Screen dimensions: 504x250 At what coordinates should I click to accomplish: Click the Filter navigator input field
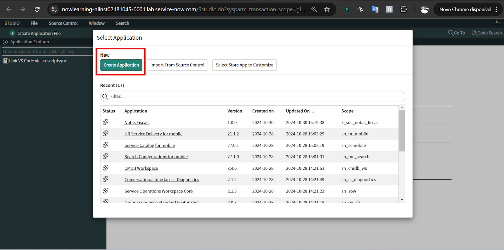pyautogui.click(x=47, y=52)
